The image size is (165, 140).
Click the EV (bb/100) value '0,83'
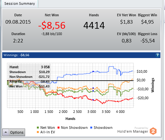(x=127, y=41)
